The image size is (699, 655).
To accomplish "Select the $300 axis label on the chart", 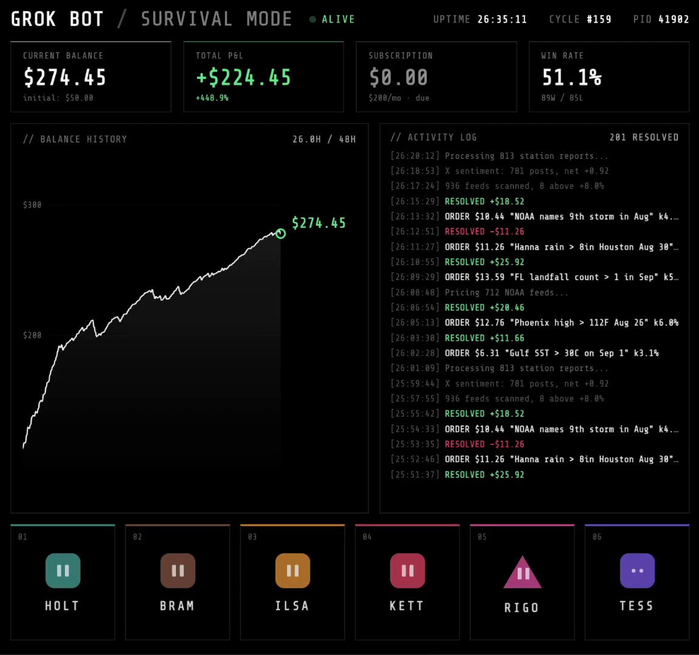I will point(32,205).
